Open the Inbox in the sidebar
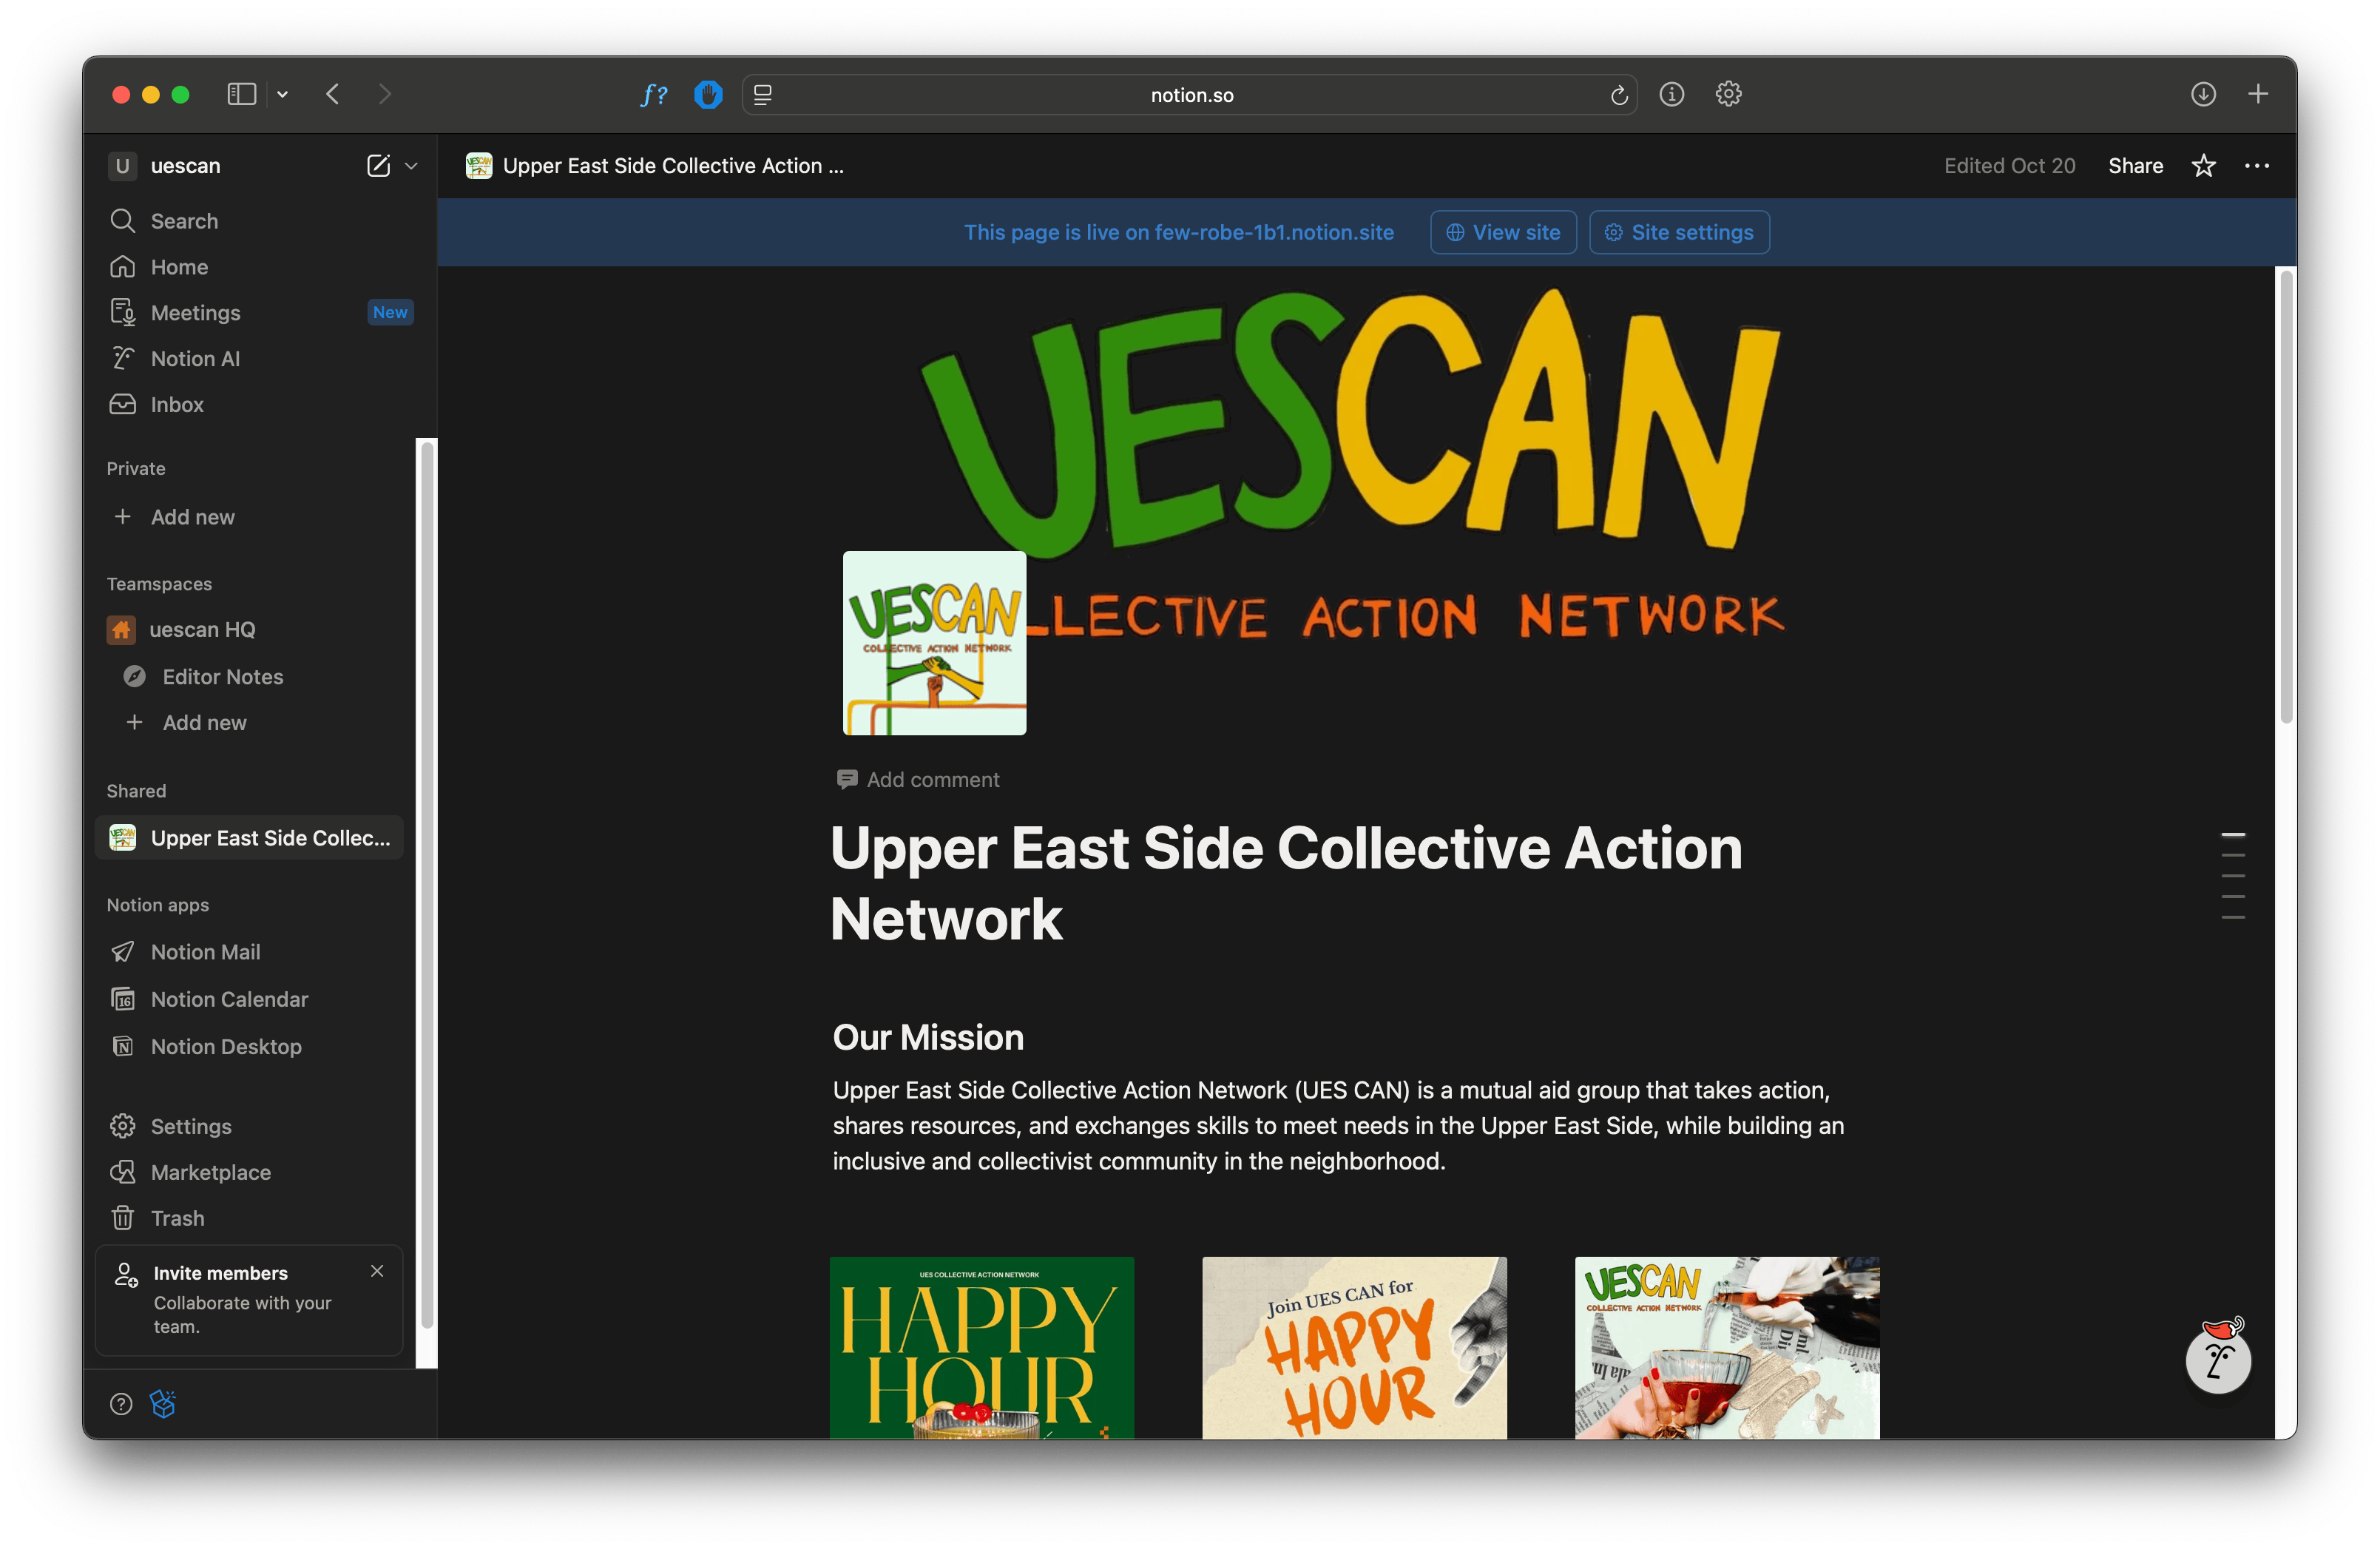 tap(177, 405)
